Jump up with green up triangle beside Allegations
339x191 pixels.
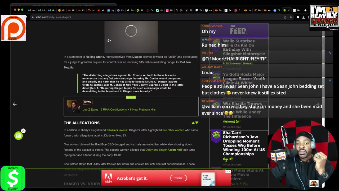point(193,123)
